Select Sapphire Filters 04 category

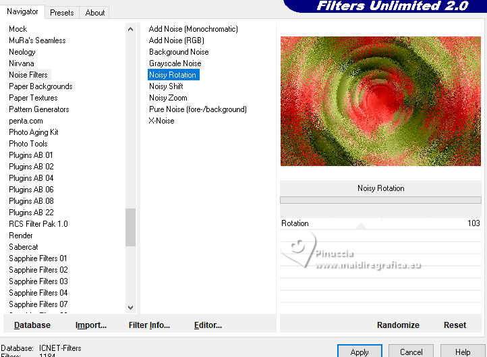coord(38,293)
